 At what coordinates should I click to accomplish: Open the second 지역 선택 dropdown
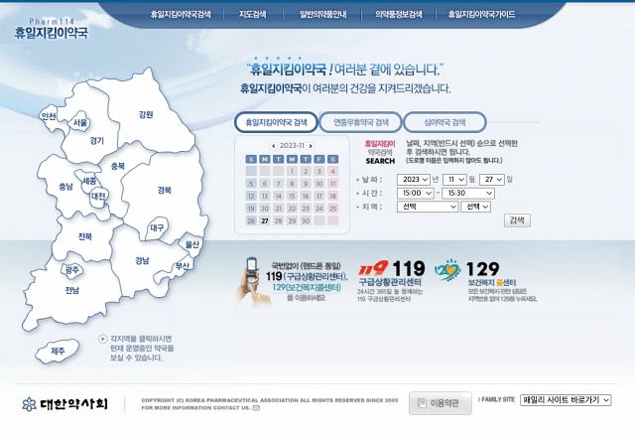(476, 207)
